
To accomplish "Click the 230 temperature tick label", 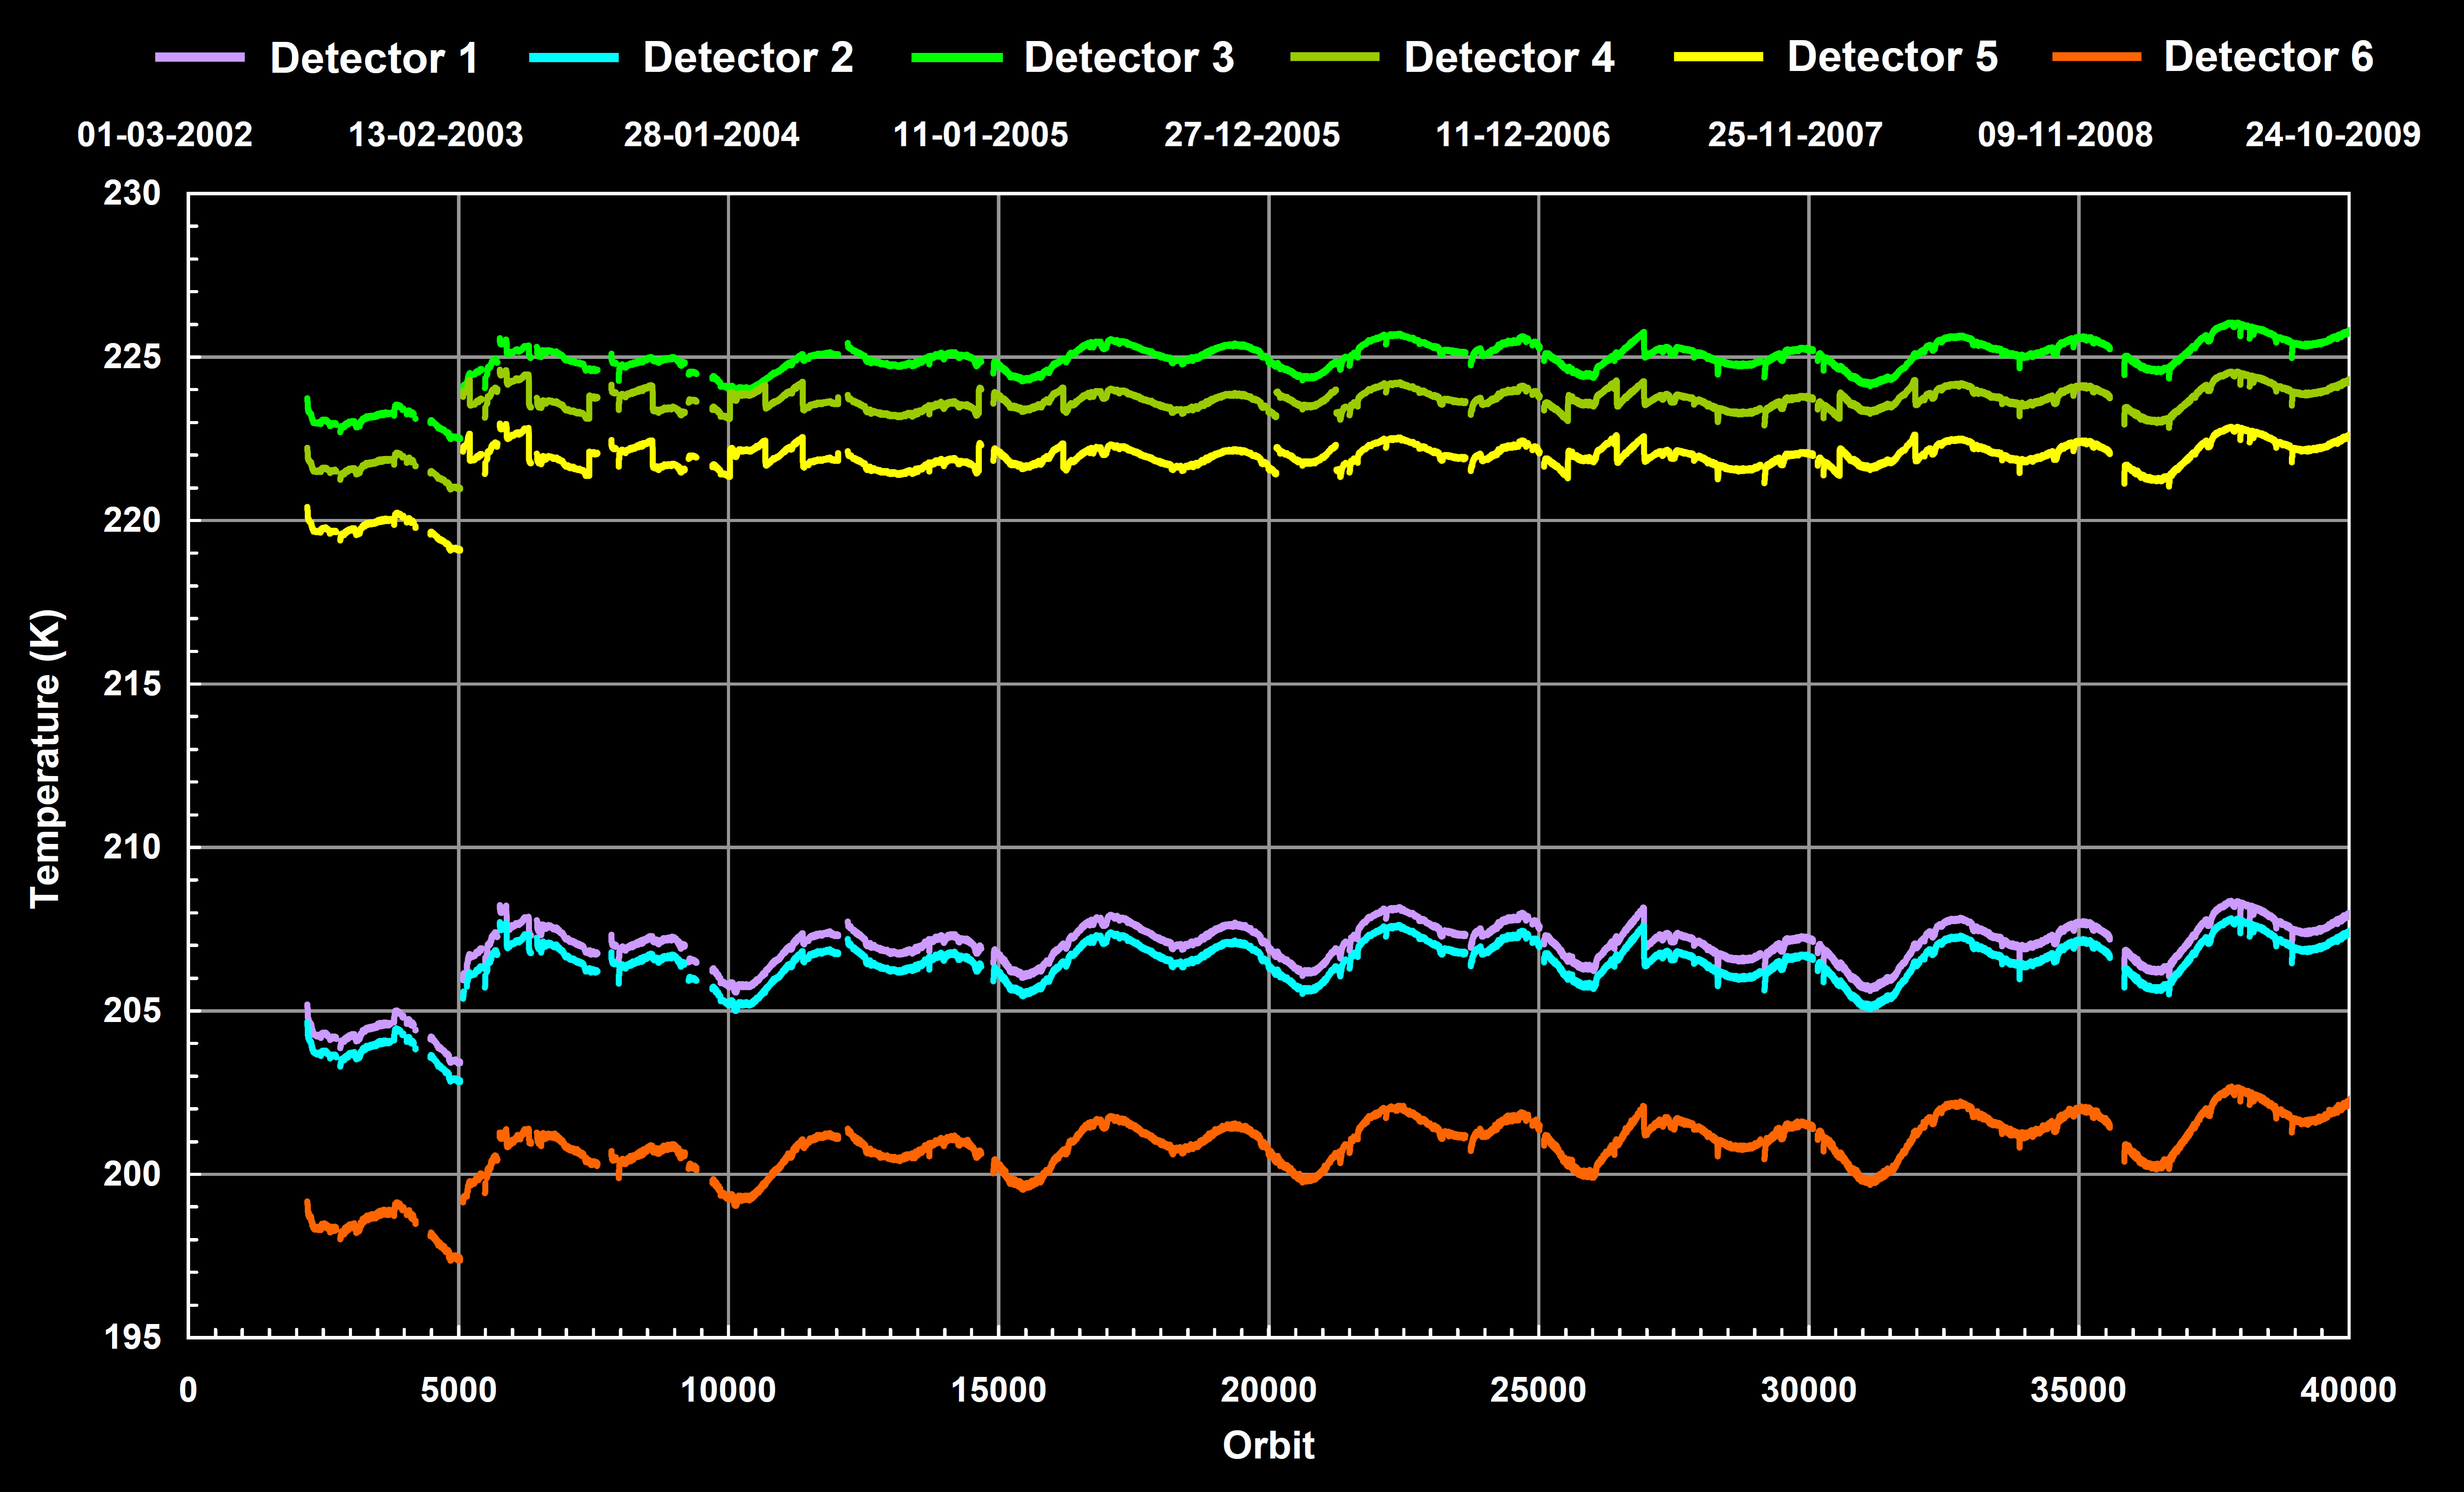I will (x=132, y=193).
